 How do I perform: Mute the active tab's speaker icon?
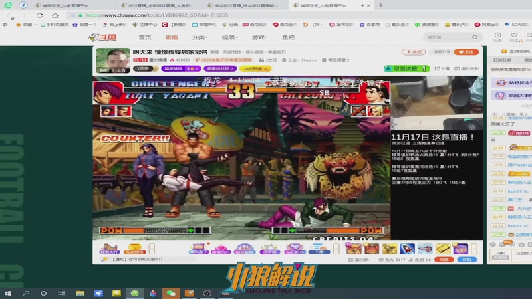(362, 5)
